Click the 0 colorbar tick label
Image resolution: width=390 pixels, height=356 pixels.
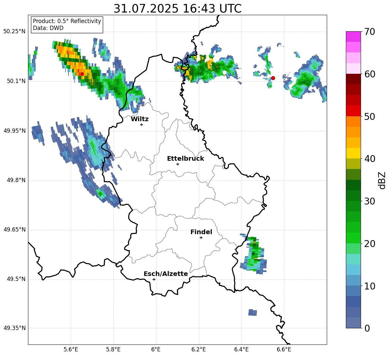point(367,328)
